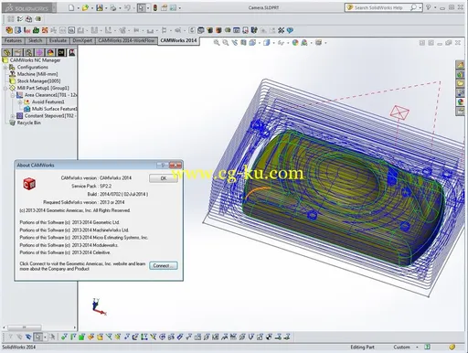
Task: Expand the Area Clearance1 operation node
Action: pyautogui.click(x=12, y=95)
